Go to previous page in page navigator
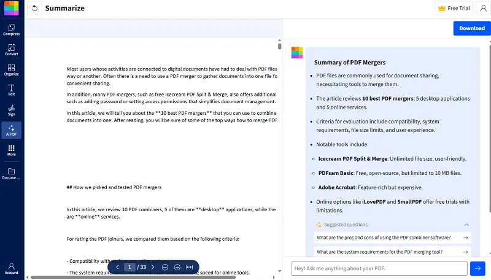Screen dimensions: 491x280 click(x=117, y=267)
